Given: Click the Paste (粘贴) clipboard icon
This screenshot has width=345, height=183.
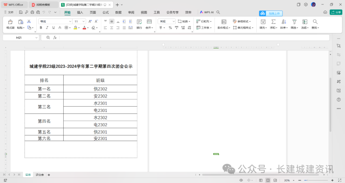Looking at the screenshot, I should point(20,22).
